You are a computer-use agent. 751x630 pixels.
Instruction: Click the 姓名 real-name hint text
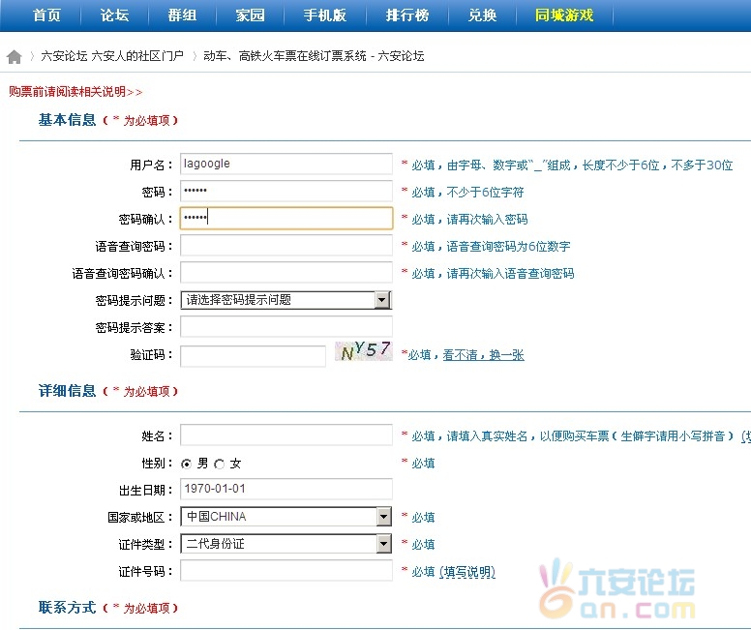click(573, 436)
